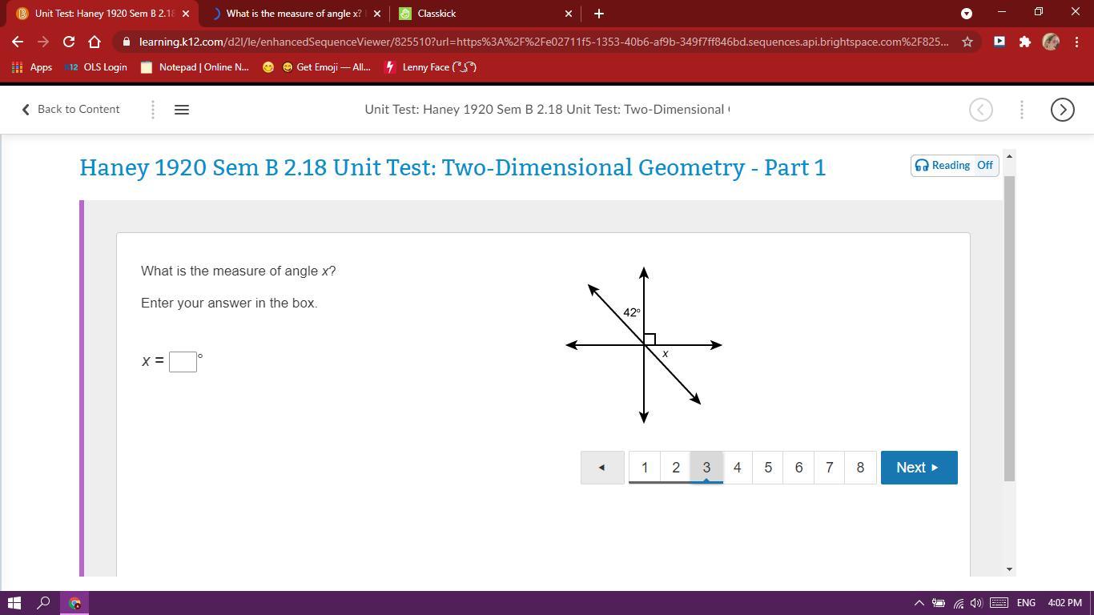
Task: Select the Unit Test Haney 1920 tab
Action: [103, 14]
